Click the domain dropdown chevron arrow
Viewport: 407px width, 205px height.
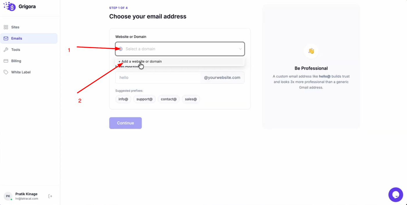(240, 49)
